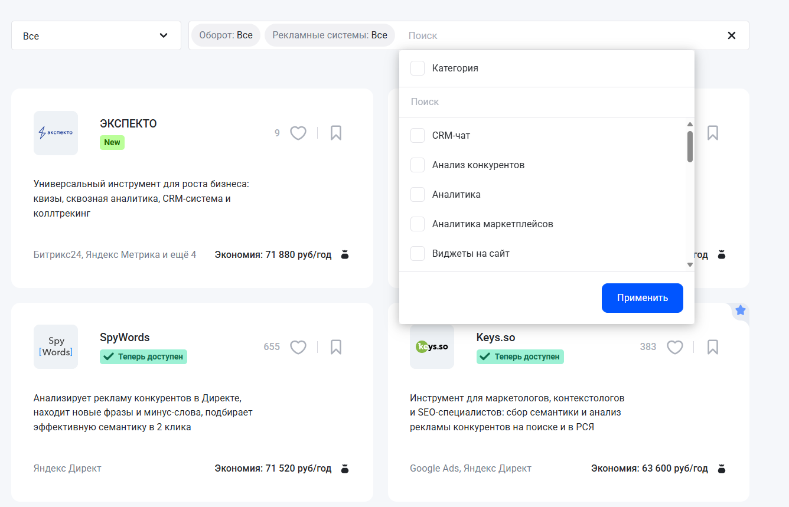The image size is (789, 507).
Task: Select all via the Категория checkbox
Action: click(418, 68)
